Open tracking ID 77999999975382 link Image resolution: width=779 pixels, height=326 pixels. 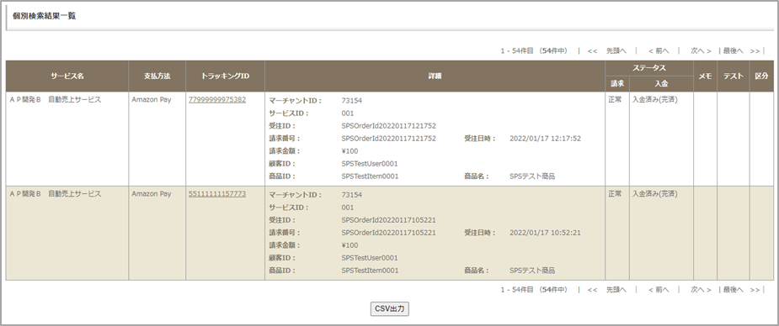click(x=217, y=100)
